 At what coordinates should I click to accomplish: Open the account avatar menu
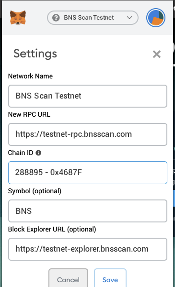pos(156,18)
